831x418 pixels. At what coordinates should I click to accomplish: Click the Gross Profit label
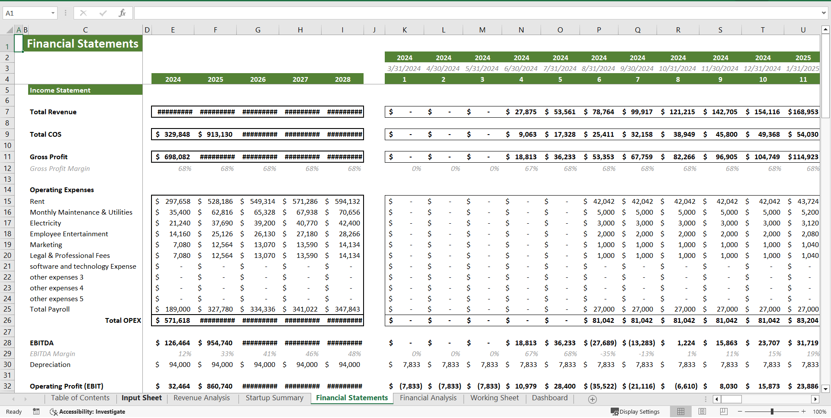pos(48,157)
